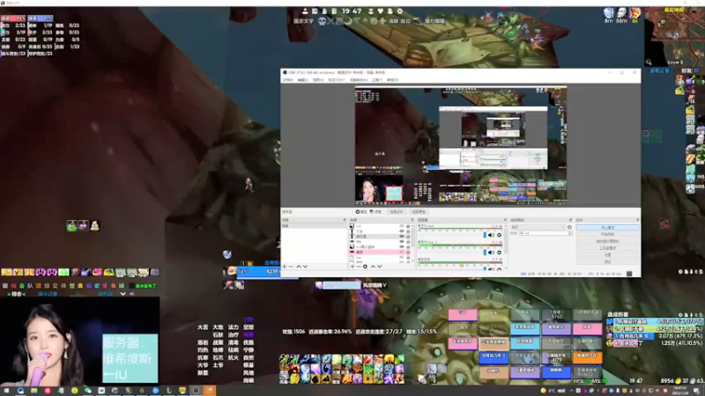Click the source properties gear button above the panels
This screenshot has height=396, width=705.
point(361,211)
